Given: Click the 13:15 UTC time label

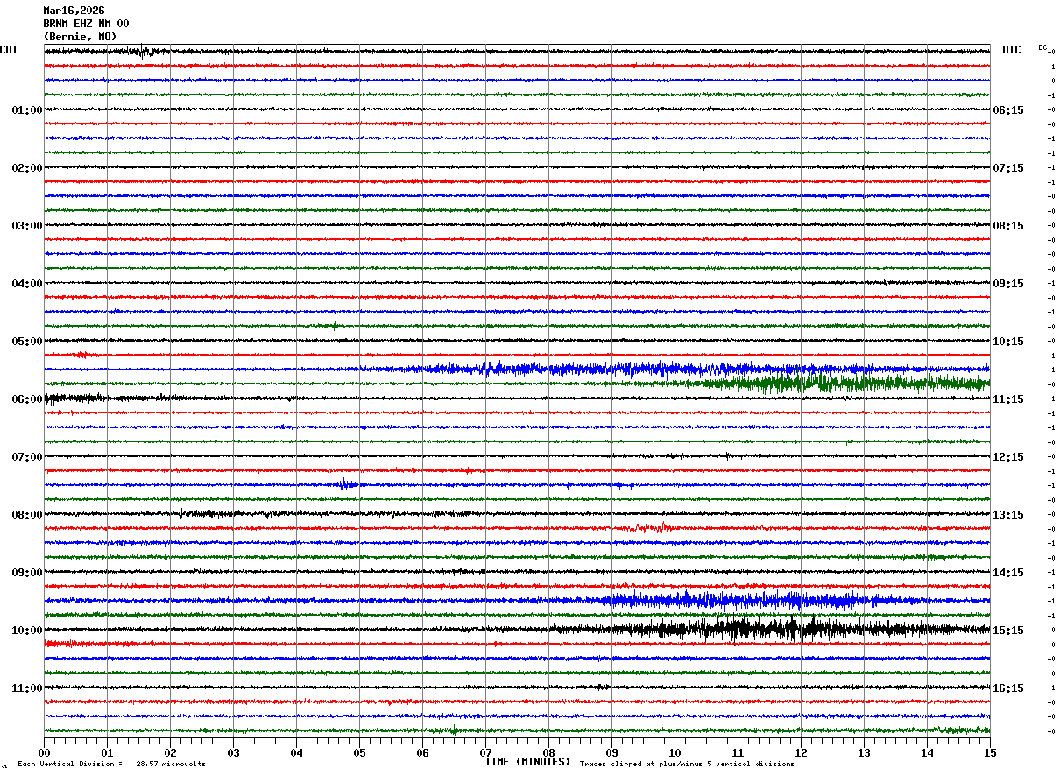Looking at the screenshot, I should point(1008,515).
